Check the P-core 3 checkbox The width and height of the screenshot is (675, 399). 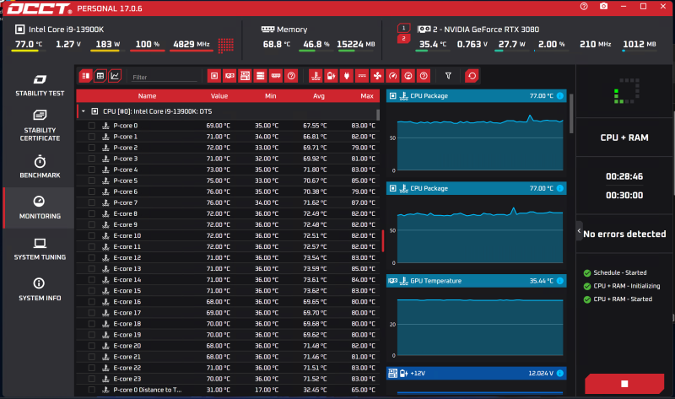point(92,159)
